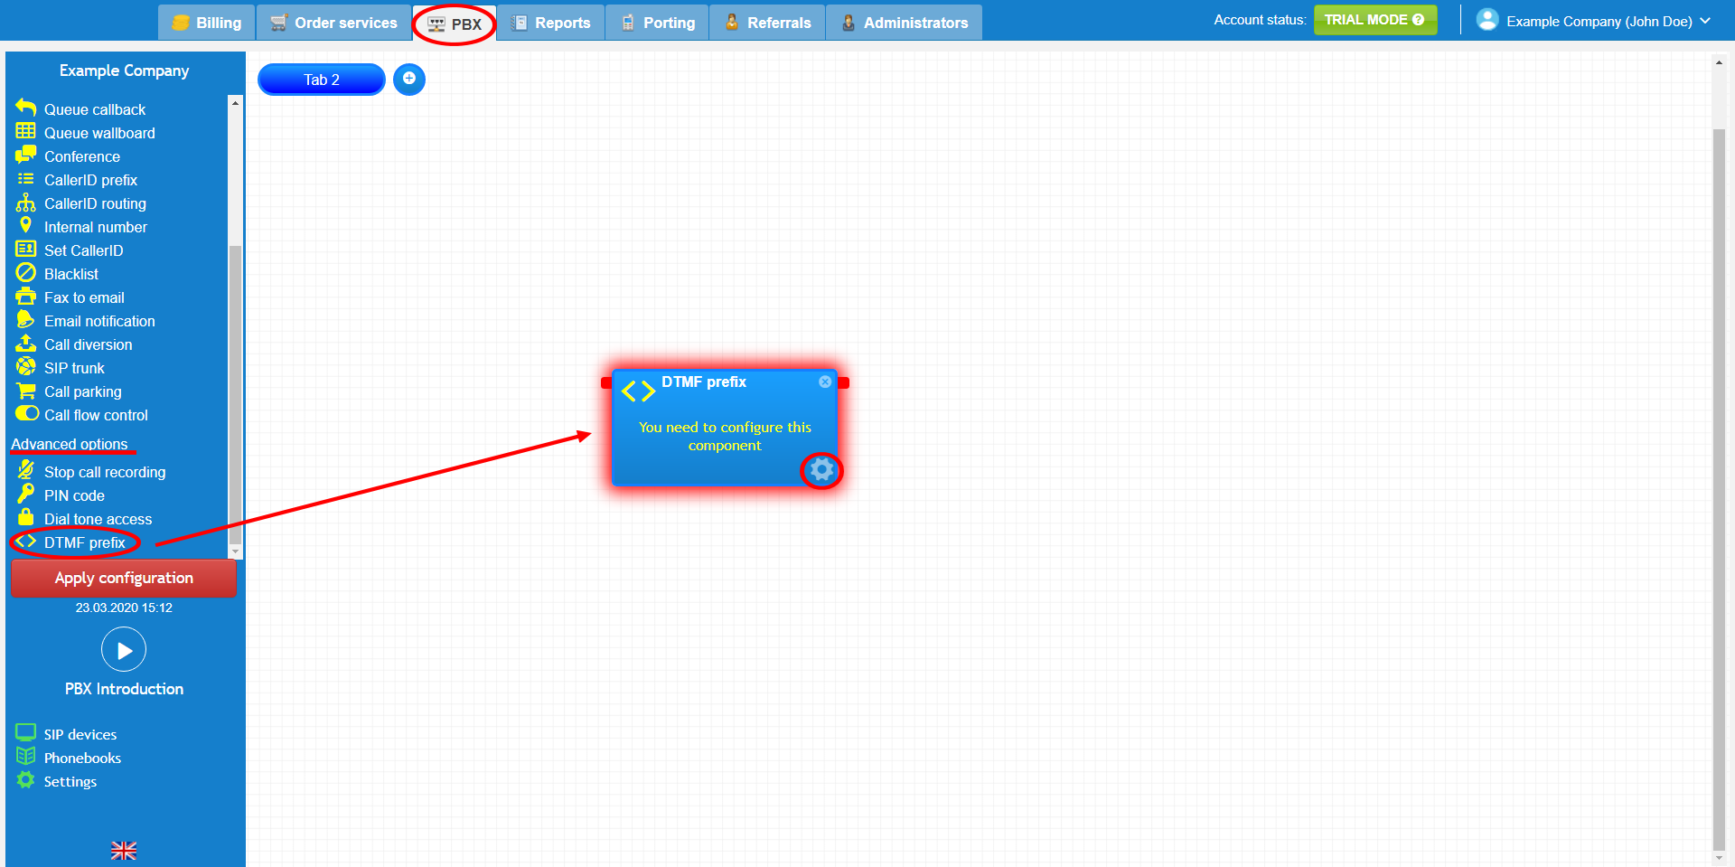Screen dimensions: 1735x867
Task: Click the add new tab plus button
Action: tap(409, 80)
